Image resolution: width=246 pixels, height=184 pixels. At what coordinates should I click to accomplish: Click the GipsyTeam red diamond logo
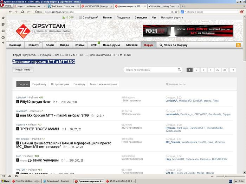pyautogui.click(x=23, y=31)
